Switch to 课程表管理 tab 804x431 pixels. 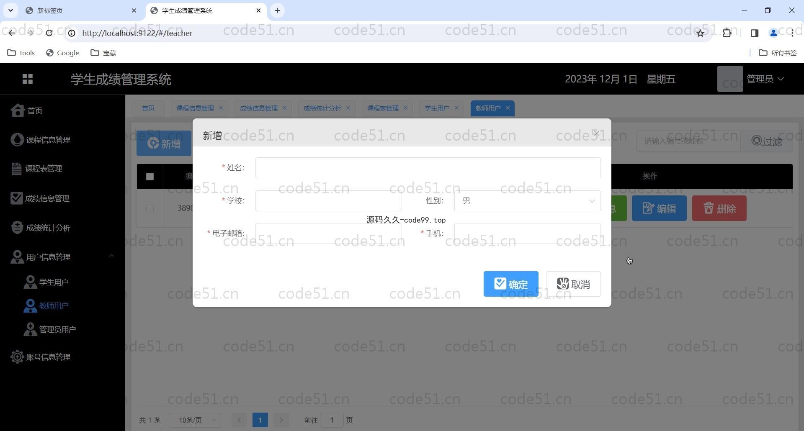[x=383, y=108]
